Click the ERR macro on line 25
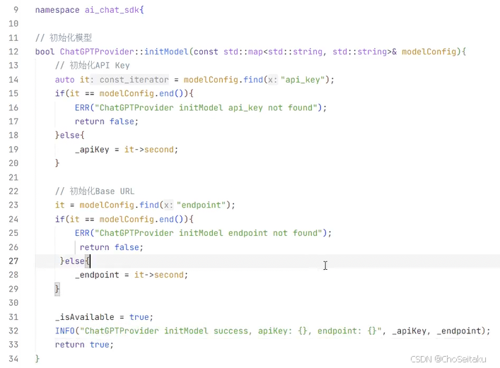Image resolution: width=500 pixels, height=368 pixels. (82, 233)
